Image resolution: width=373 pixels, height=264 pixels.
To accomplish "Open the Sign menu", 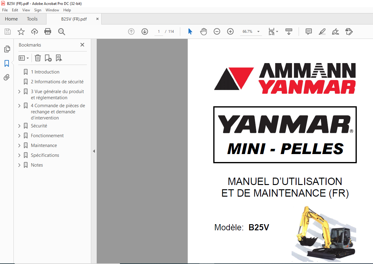I will (x=38, y=10).
